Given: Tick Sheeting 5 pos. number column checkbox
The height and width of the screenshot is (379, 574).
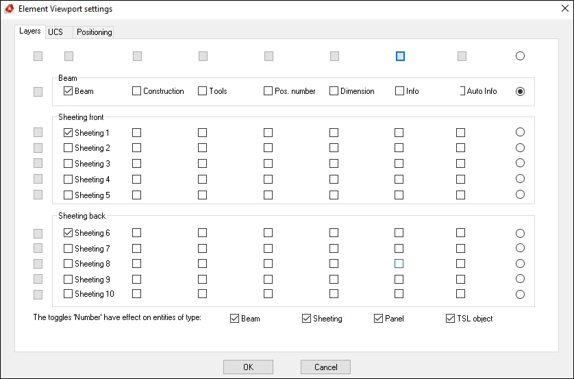Looking at the screenshot, I should point(268,195).
